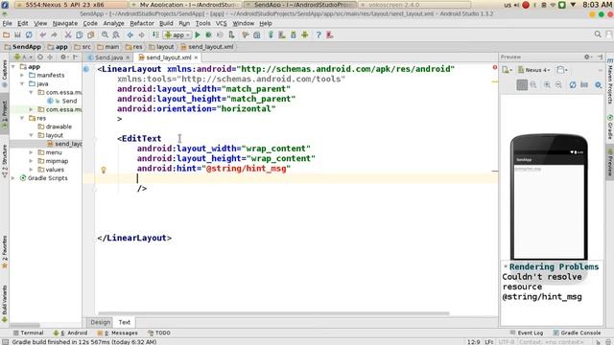This screenshot has width=614, height=345.
Task: Collapse the res folder
Action: coord(22,118)
